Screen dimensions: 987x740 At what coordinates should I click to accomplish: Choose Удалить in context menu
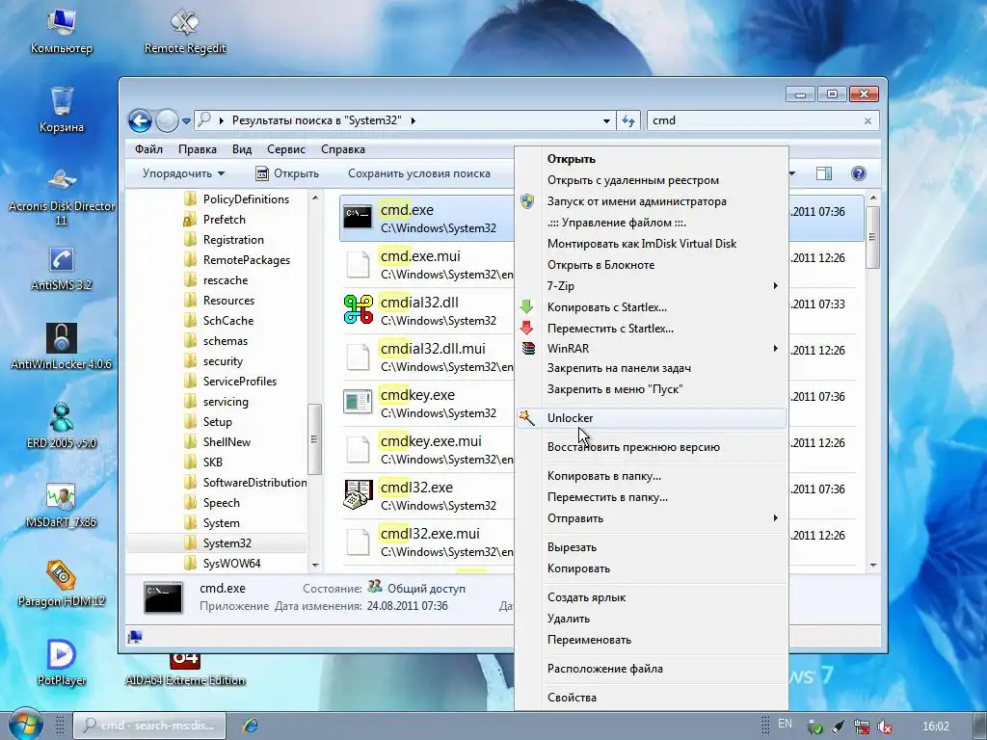click(651, 619)
